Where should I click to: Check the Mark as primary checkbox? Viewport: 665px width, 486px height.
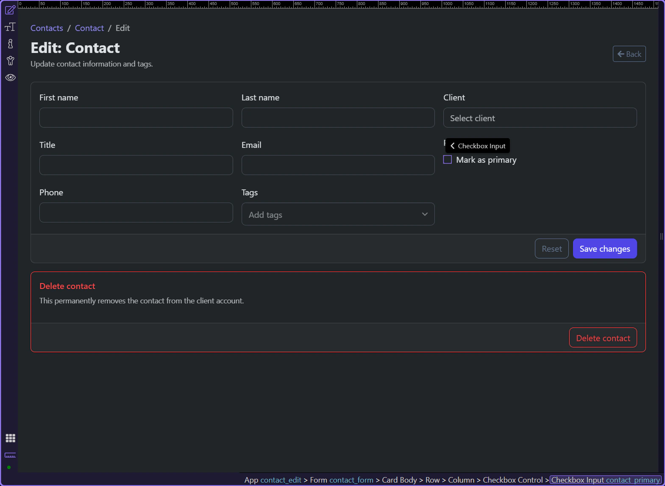pyautogui.click(x=448, y=160)
